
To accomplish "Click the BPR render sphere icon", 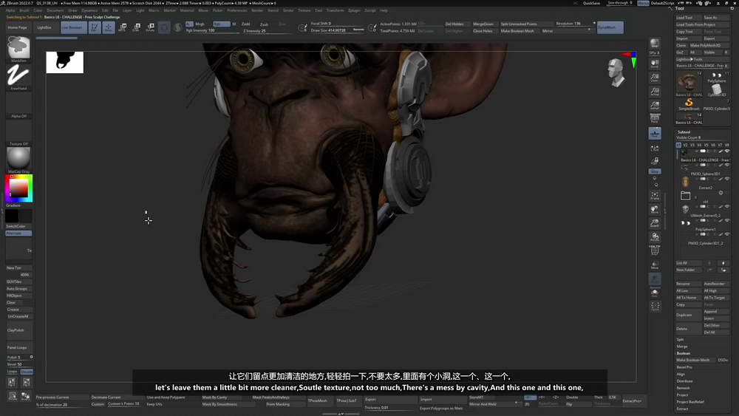I will (655, 44).
